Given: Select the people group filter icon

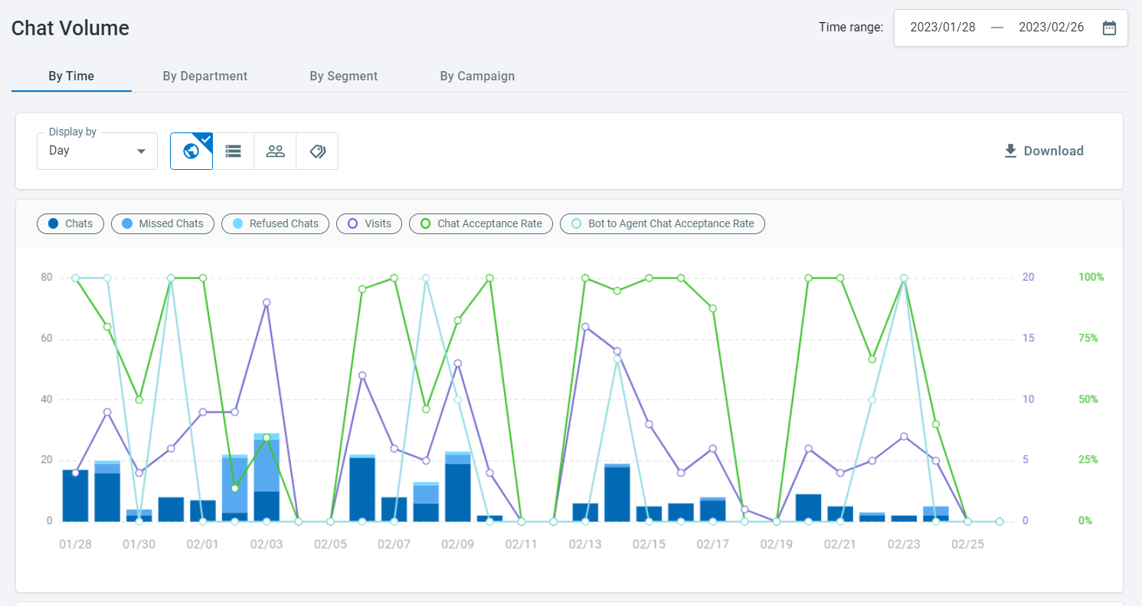Looking at the screenshot, I should (275, 151).
